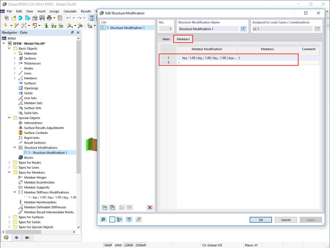Copy the selected structure modification
330x248 pixels.
[112, 207]
